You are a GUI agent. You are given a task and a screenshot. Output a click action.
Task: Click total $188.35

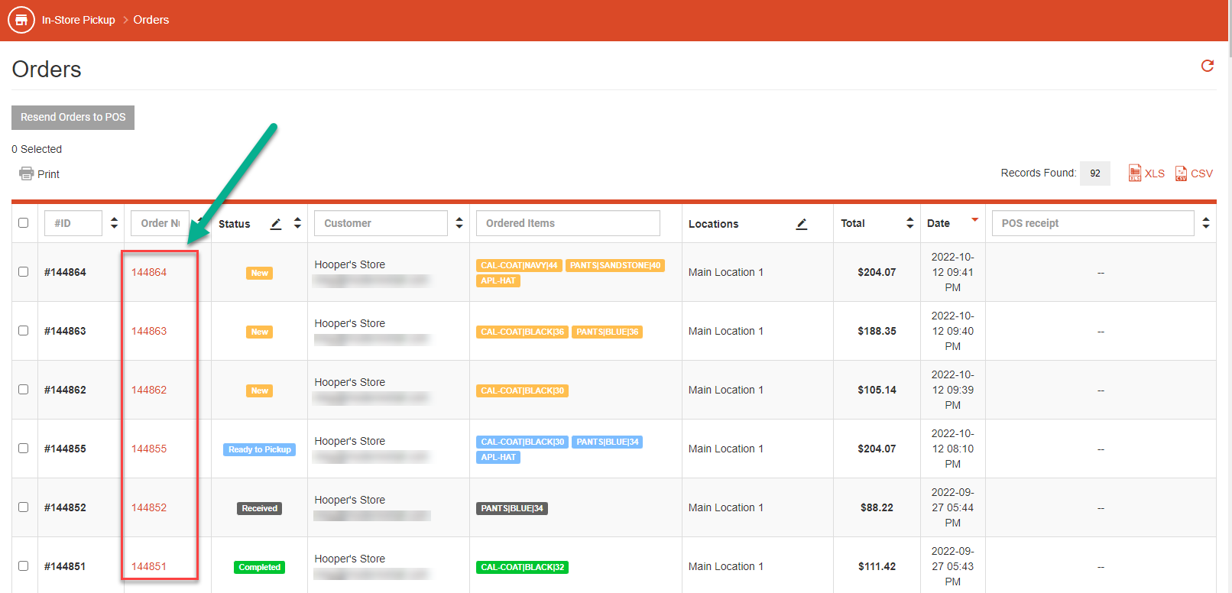pos(877,331)
